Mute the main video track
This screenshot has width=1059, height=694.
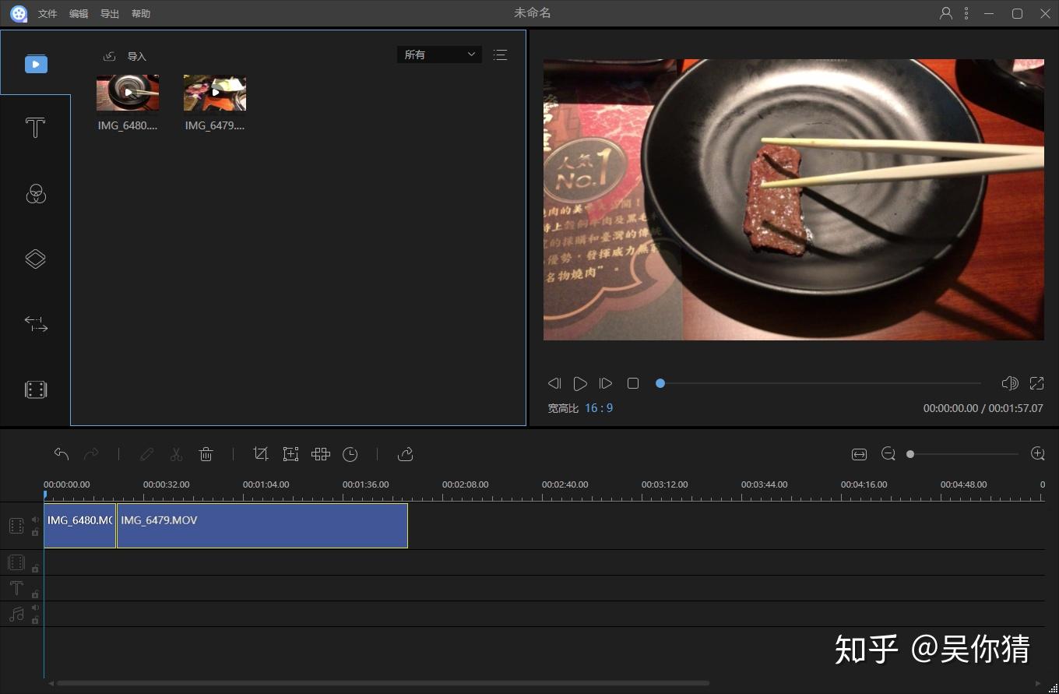point(35,520)
